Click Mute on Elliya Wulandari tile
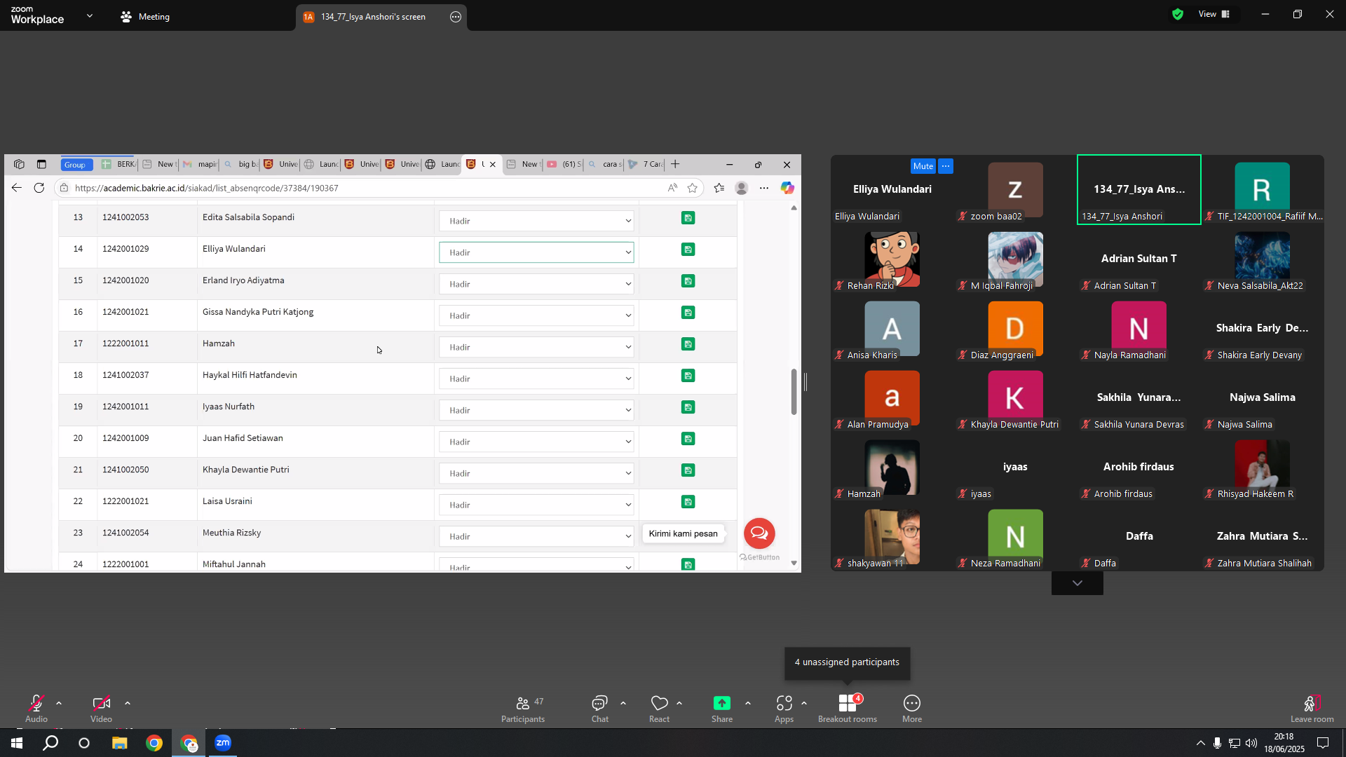Image resolution: width=1346 pixels, height=757 pixels. click(x=923, y=166)
